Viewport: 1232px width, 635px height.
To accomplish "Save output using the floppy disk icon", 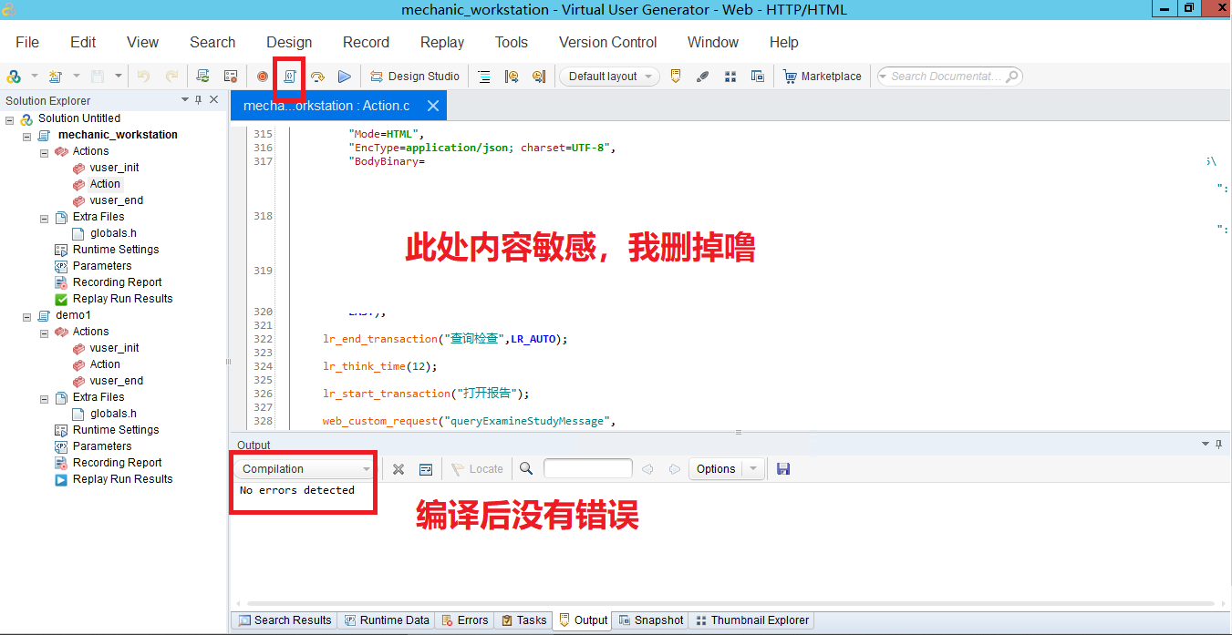I will (x=783, y=469).
